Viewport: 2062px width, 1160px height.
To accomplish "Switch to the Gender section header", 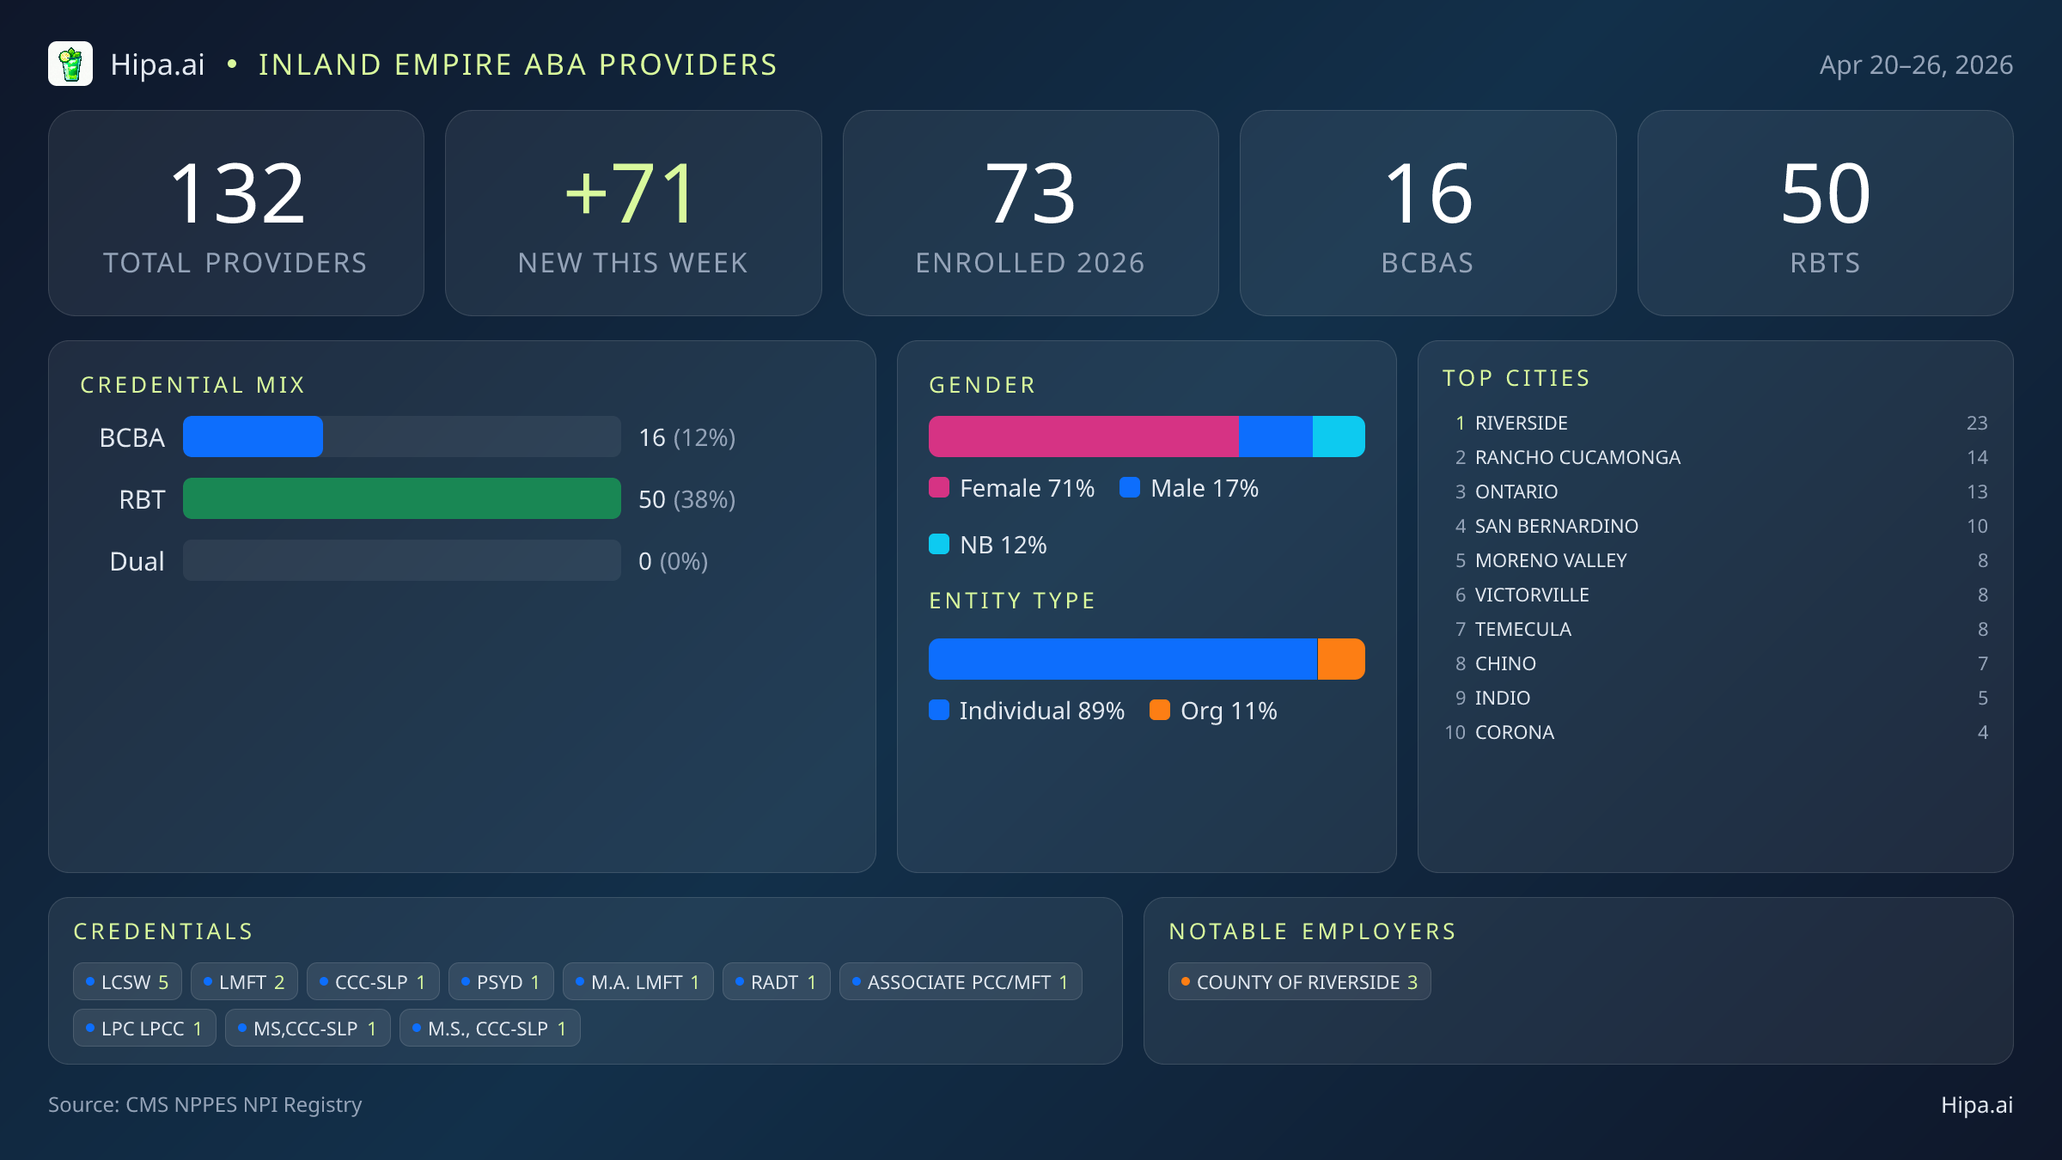I will 982,385.
